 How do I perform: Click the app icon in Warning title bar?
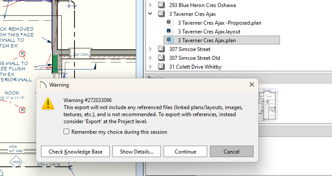(x=43, y=84)
